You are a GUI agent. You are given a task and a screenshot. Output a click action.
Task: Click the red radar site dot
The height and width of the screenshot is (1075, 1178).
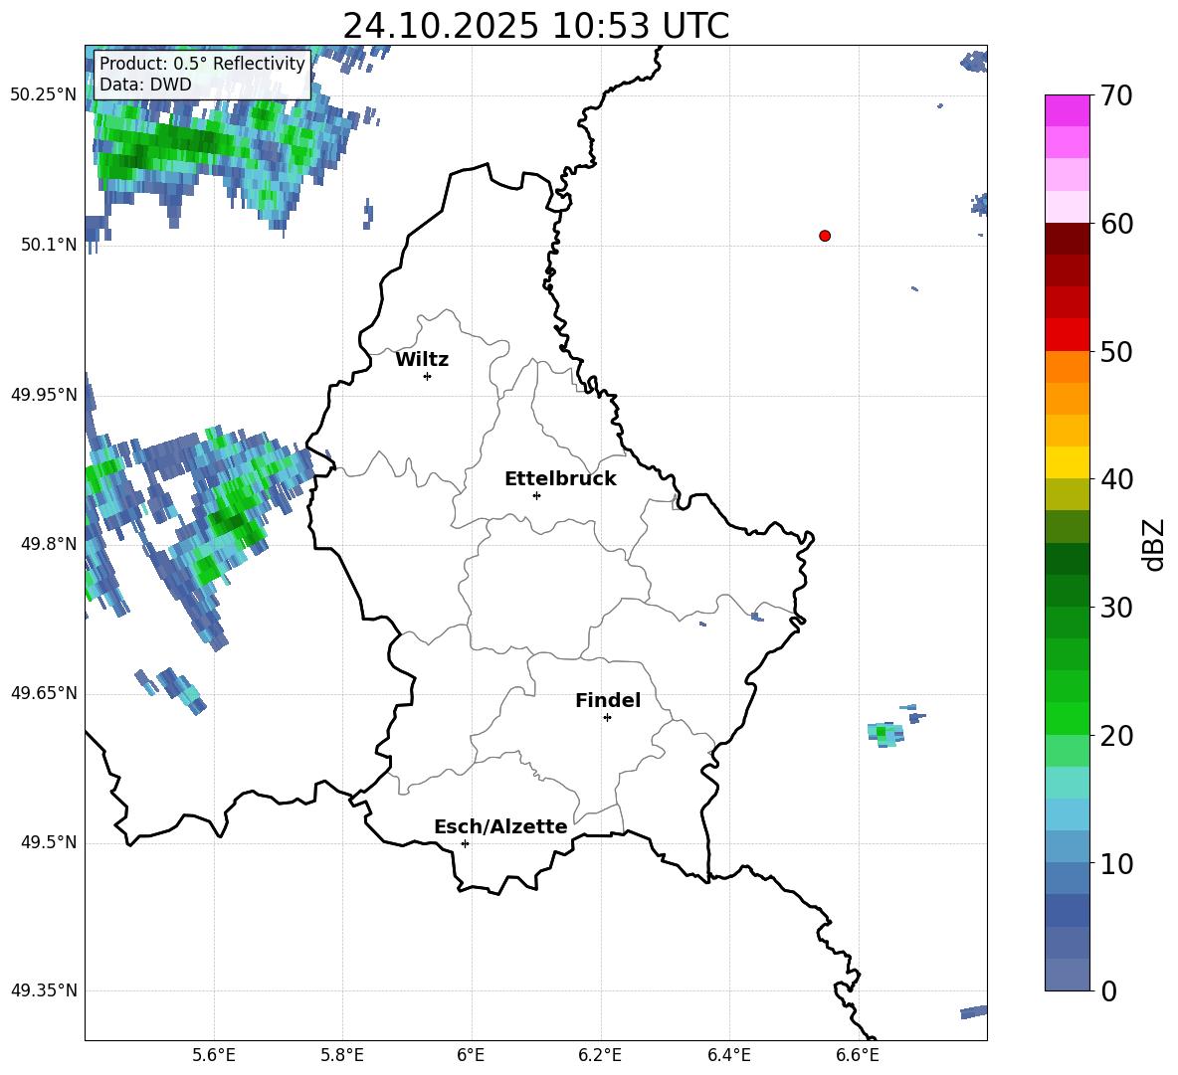coord(824,236)
